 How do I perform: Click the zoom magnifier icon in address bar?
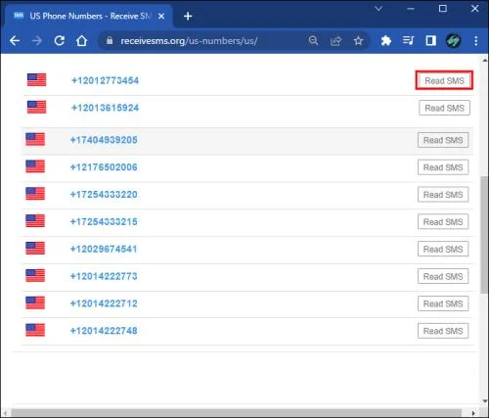pyautogui.click(x=313, y=41)
